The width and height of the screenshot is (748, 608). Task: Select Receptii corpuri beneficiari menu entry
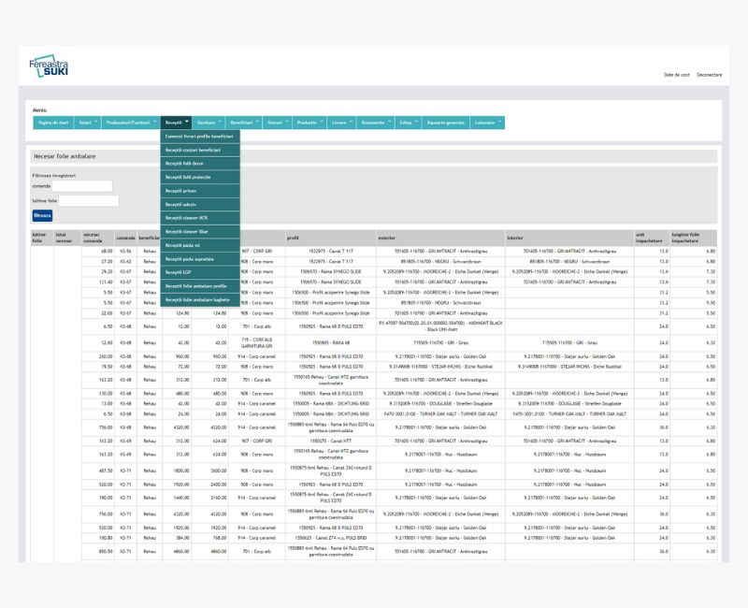[194, 150]
